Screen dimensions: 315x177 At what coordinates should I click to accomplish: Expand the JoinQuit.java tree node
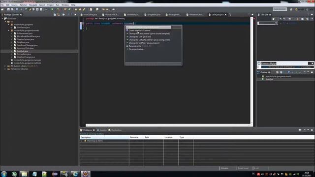[x=11, y=51]
